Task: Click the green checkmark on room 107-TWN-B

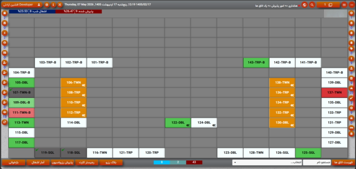Action: 10,90
